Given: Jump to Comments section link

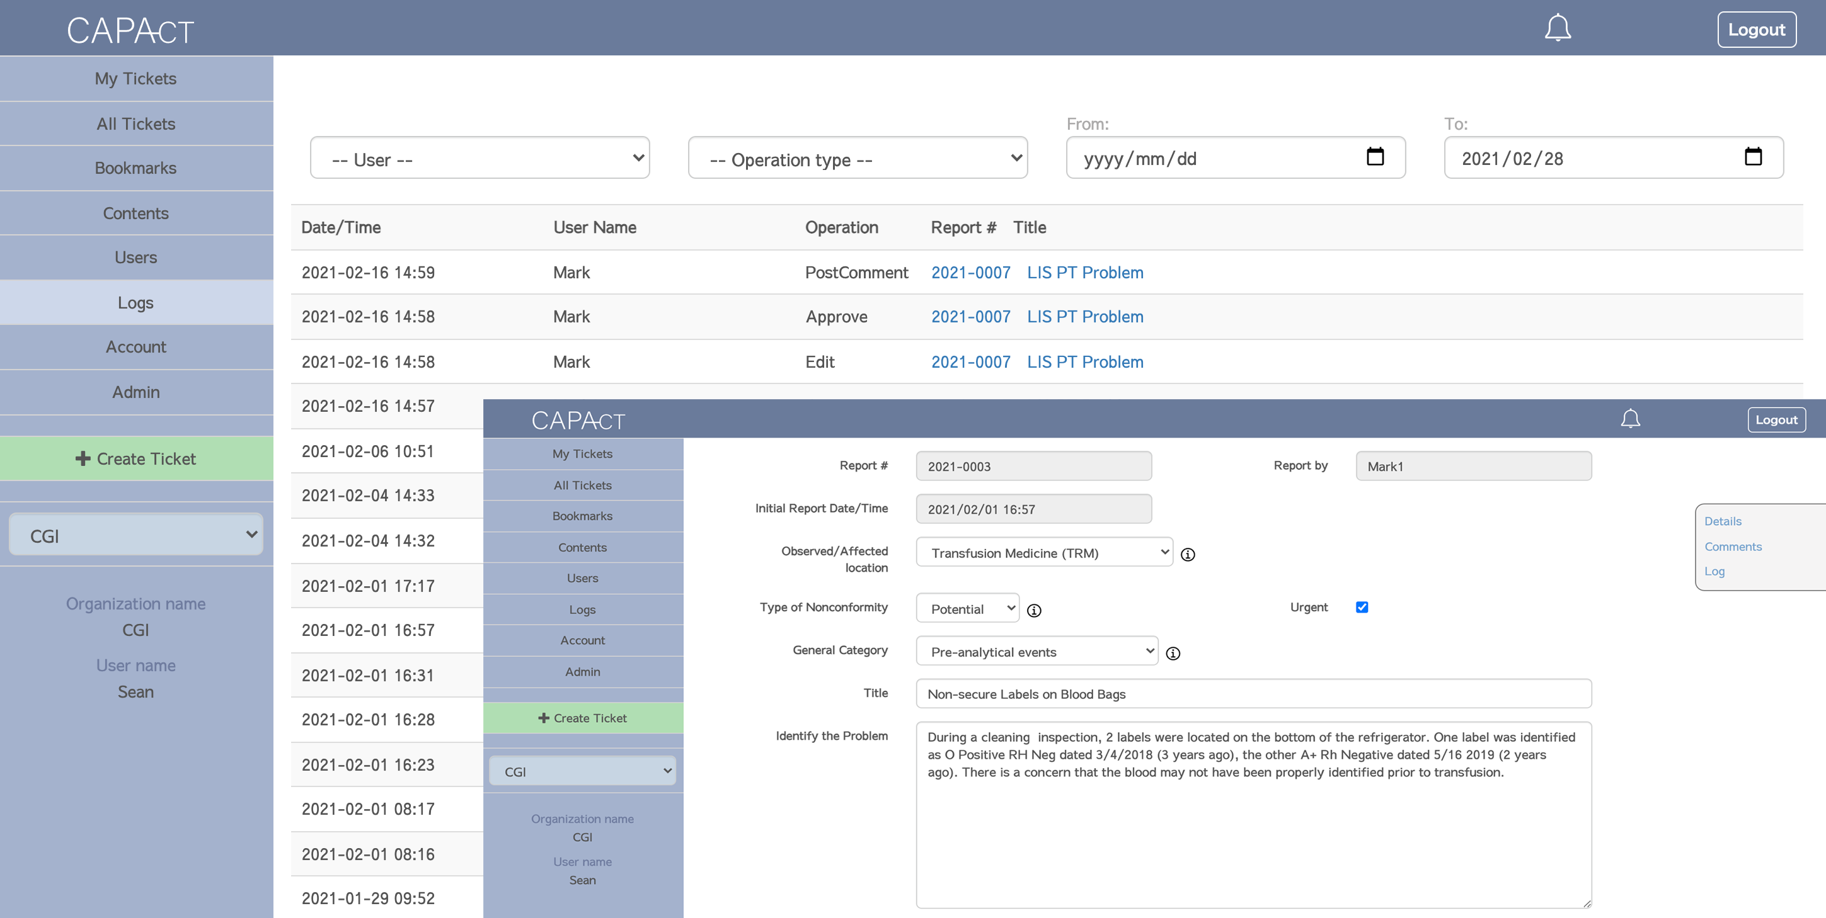Looking at the screenshot, I should click(x=1733, y=546).
